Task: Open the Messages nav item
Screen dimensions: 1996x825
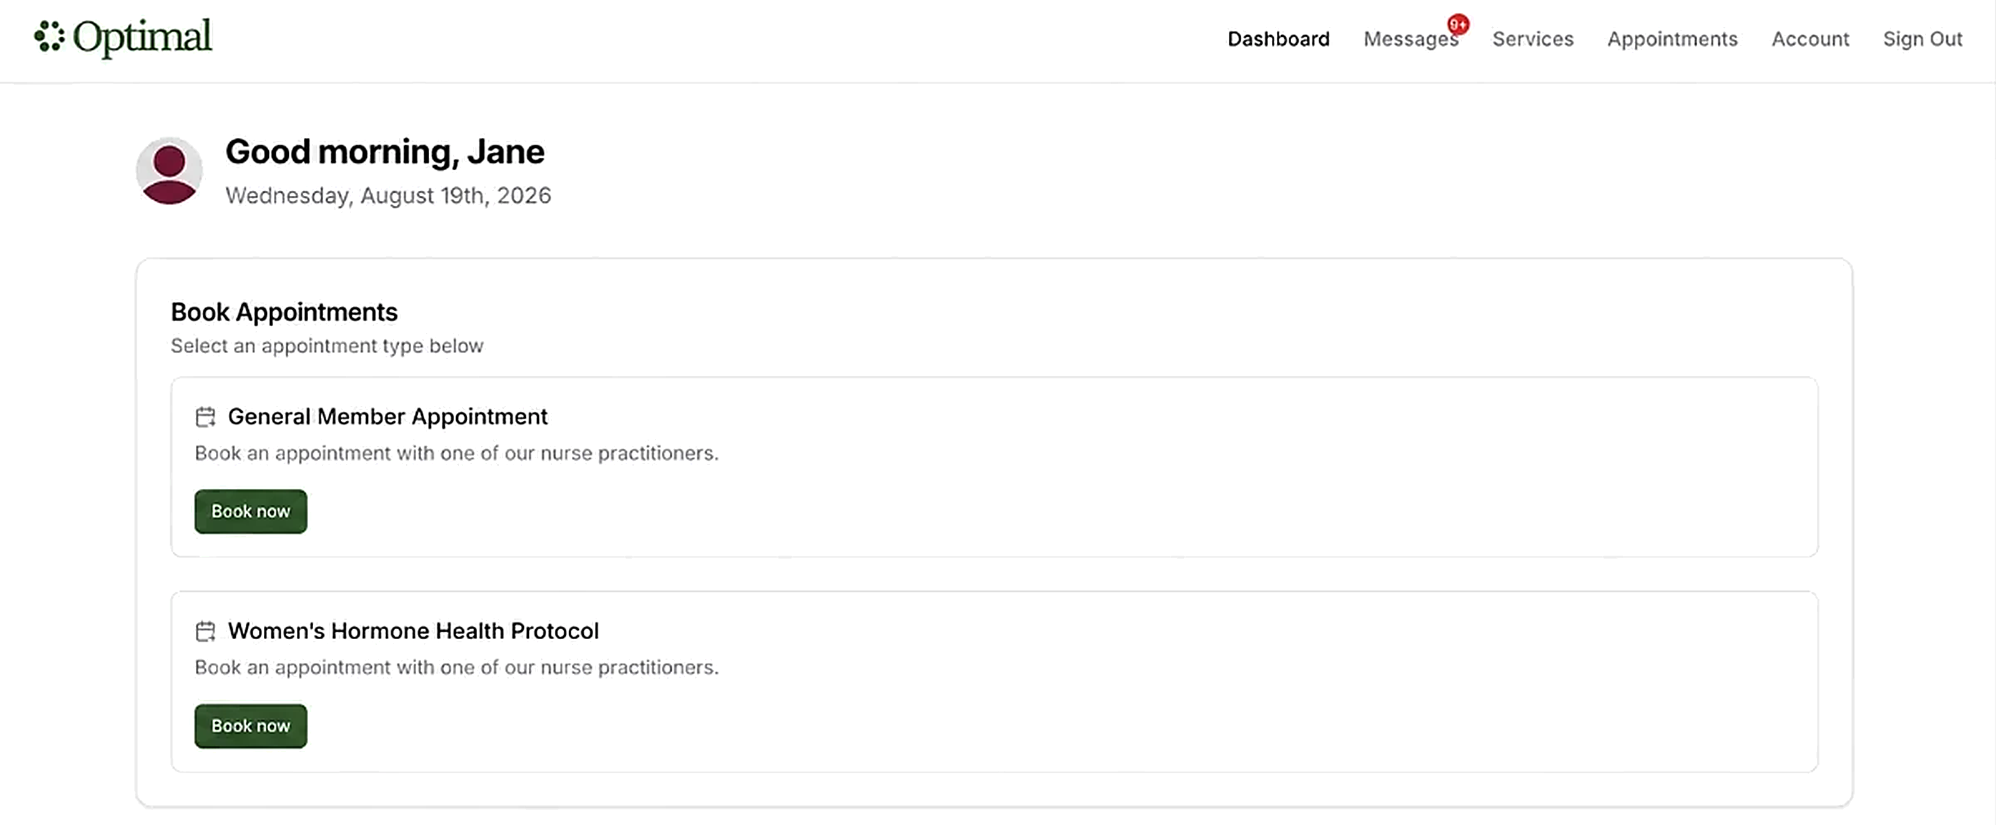Action: (x=1410, y=39)
